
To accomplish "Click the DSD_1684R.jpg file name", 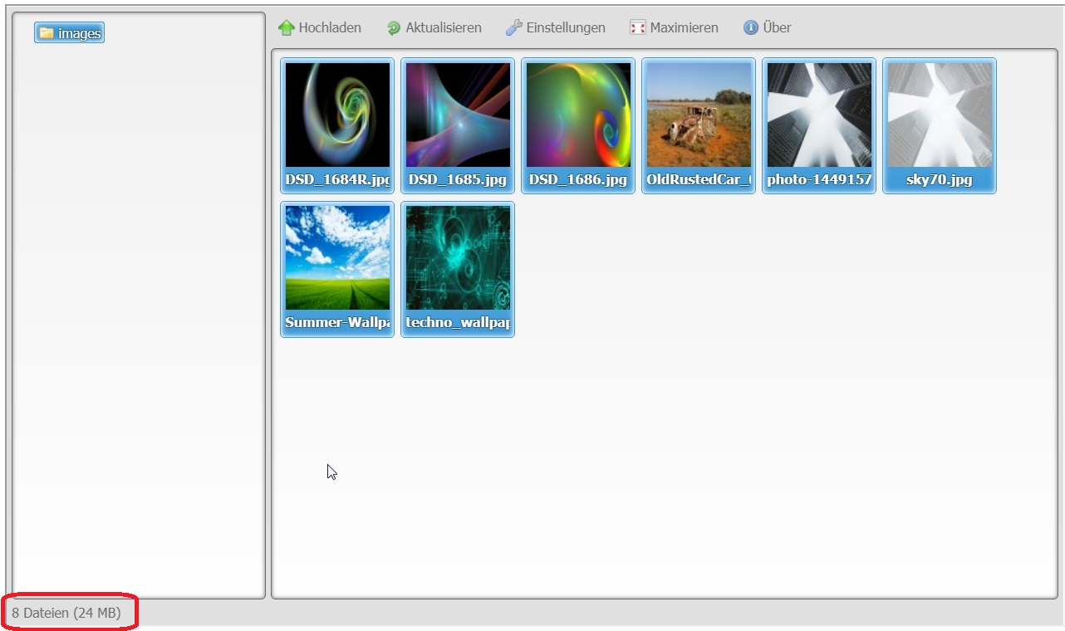I will (337, 179).
